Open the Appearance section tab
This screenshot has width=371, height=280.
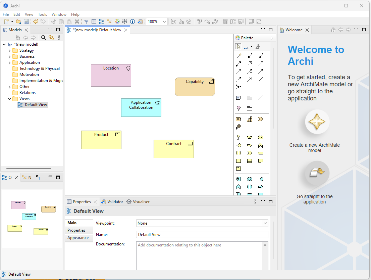click(79, 238)
